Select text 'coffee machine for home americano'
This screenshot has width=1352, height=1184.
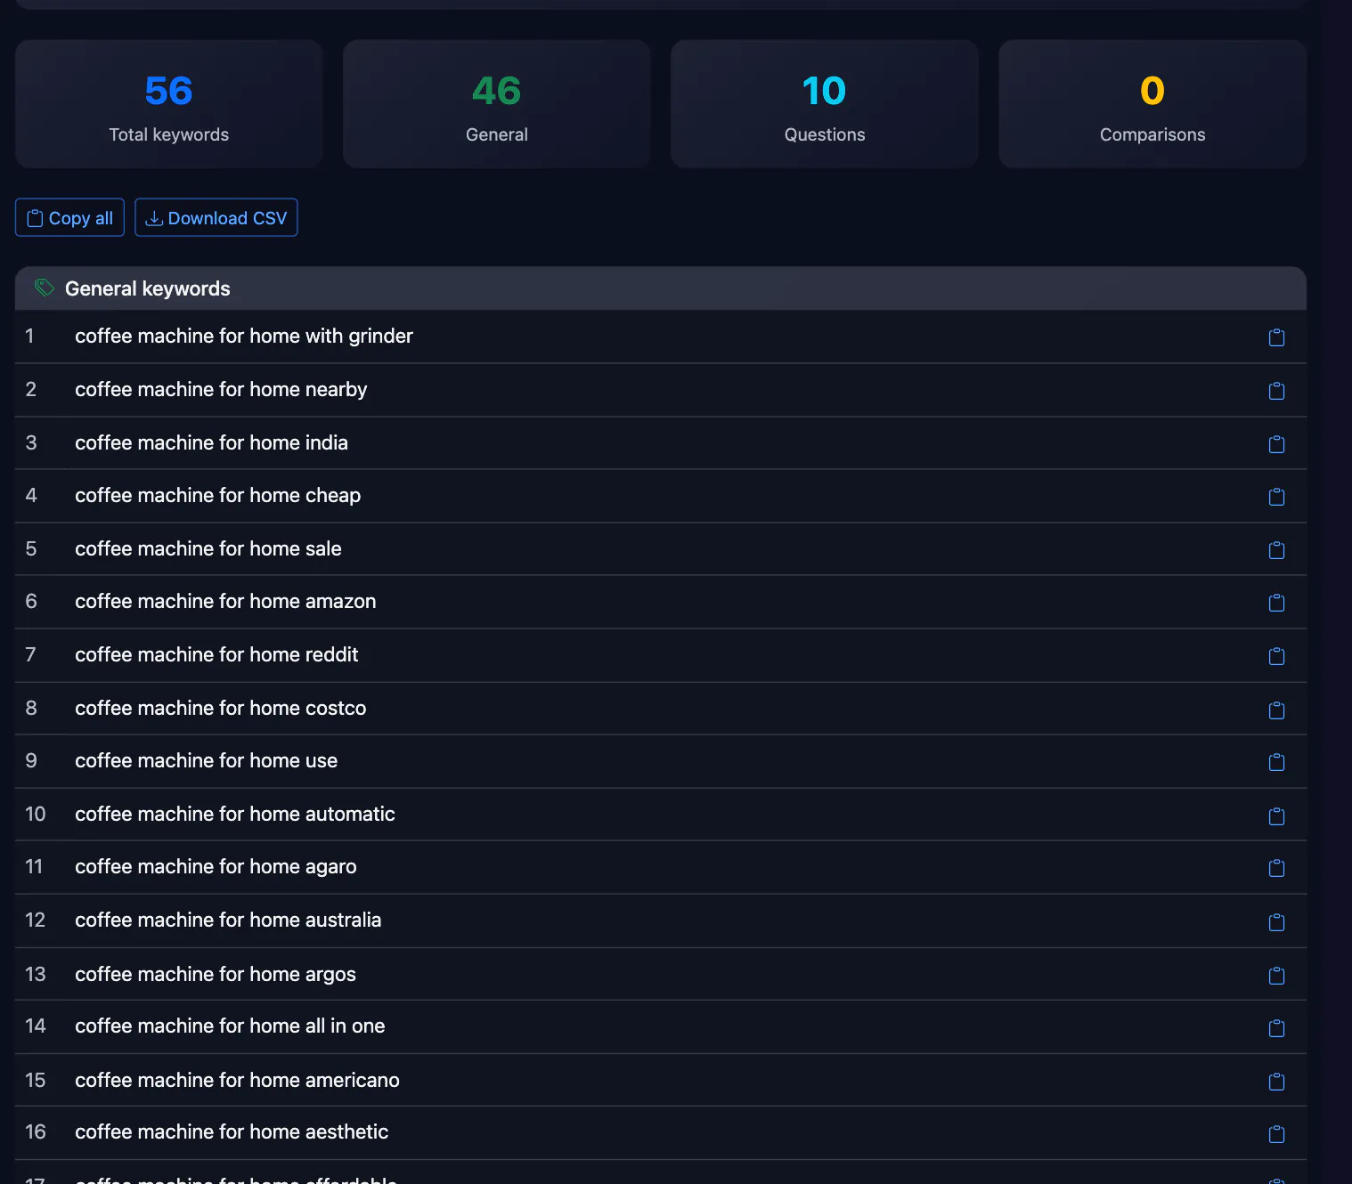pyautogui.click(x=237, y=1080)
